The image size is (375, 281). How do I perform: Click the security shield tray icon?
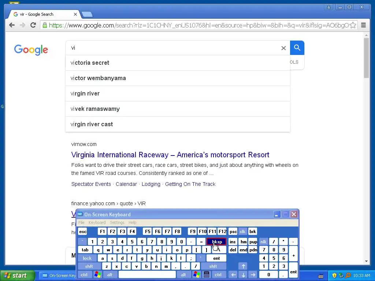pyautogui.click(x=335, y=276)
